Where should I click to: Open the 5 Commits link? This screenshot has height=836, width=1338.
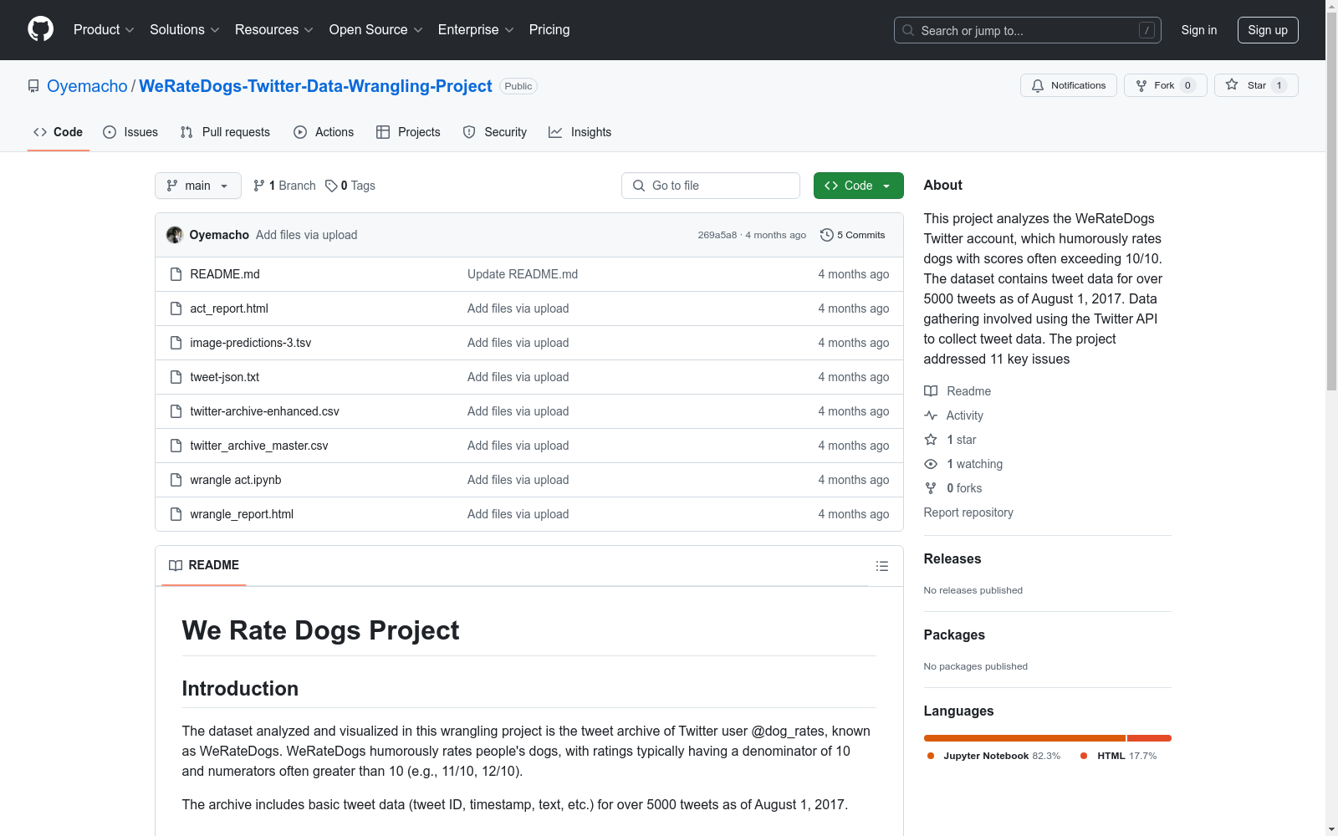coord(853,235)
